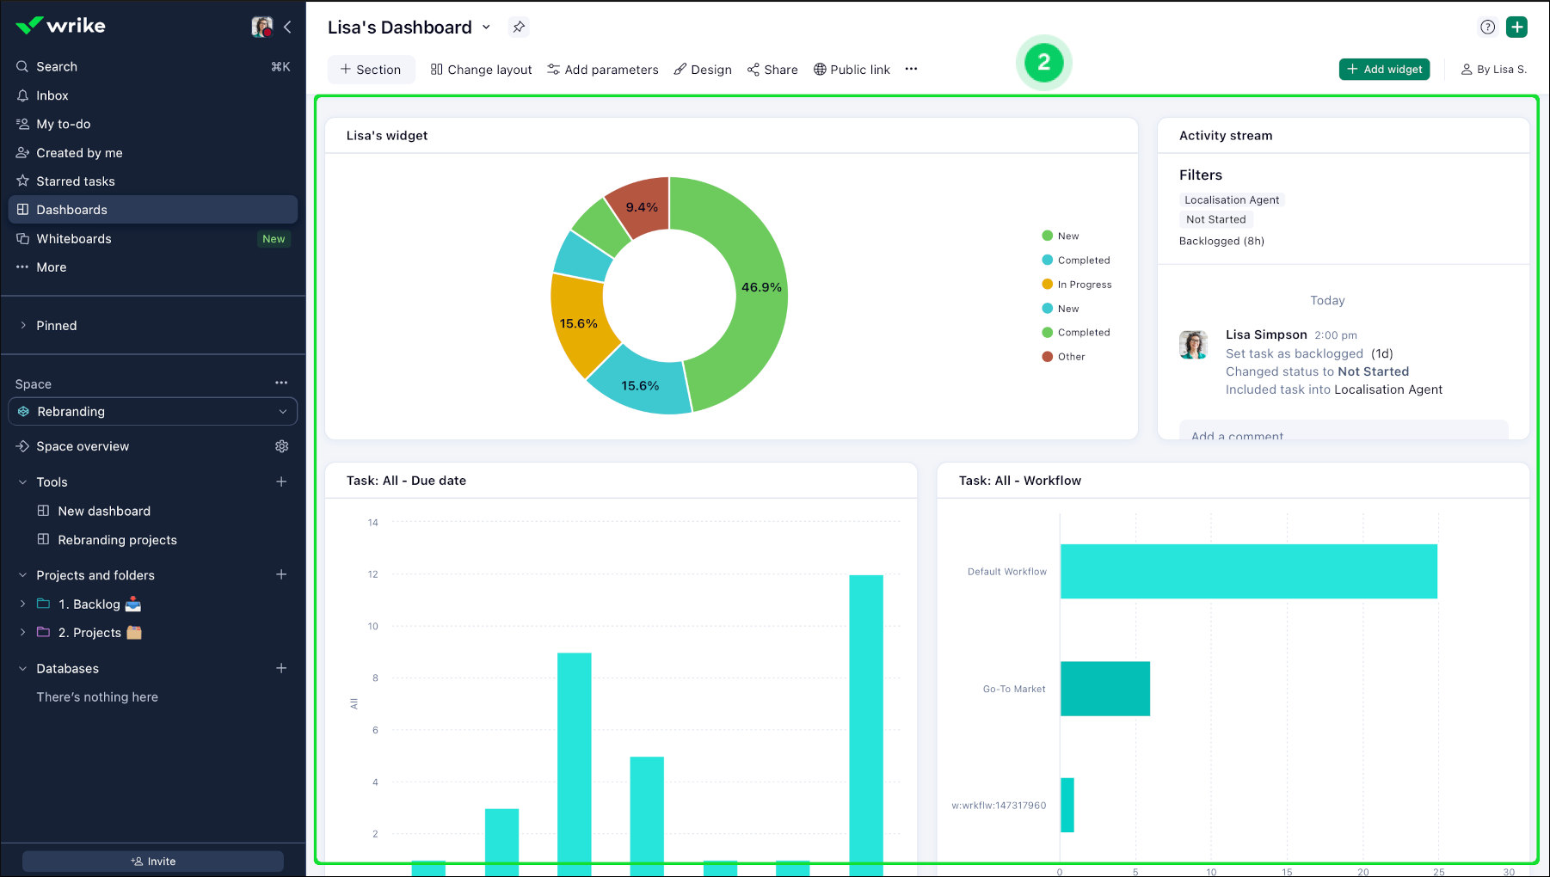The height and width of the screenshot is (877, 1550).
Task: Click the In Progress legend color dot
Action: [1048, 285]
